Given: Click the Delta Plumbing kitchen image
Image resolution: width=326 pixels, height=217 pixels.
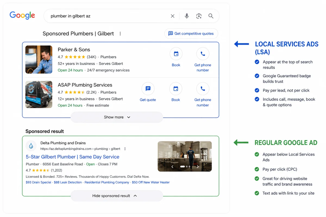Looking at the screenshot, I should [185, 156].
